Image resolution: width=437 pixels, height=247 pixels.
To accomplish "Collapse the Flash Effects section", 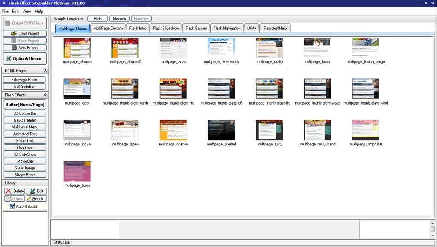I will 45,95.
